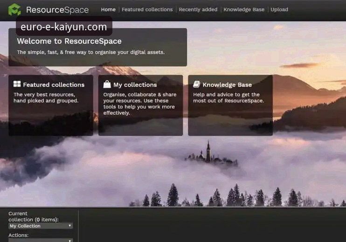Open the My Collection dropdown
The height and width of the screenshot is (242, 346).
(41, 226)
